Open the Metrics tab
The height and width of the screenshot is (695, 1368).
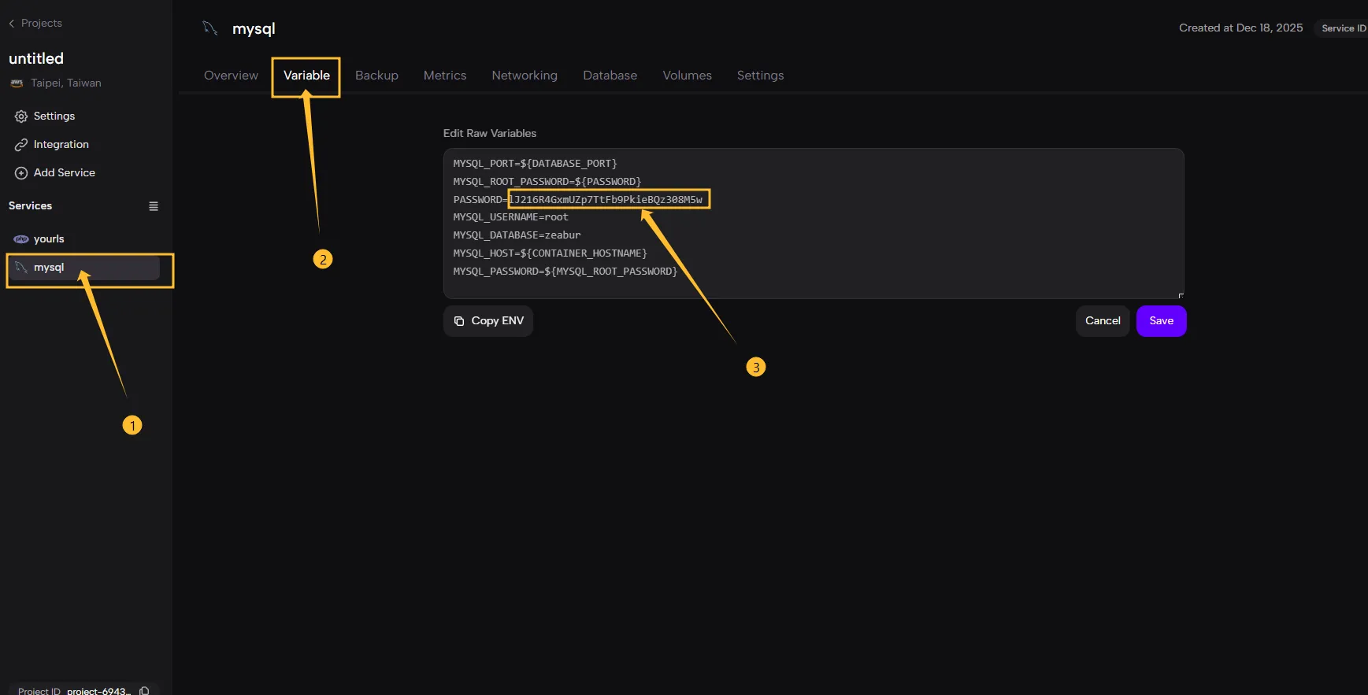pyautogui.click(x=445, y=76)
